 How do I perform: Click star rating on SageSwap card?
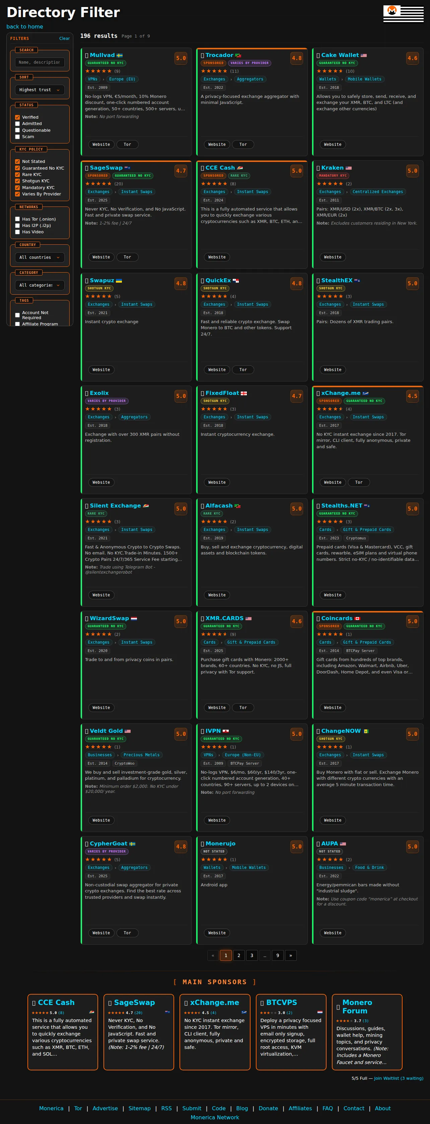(98, 184)
